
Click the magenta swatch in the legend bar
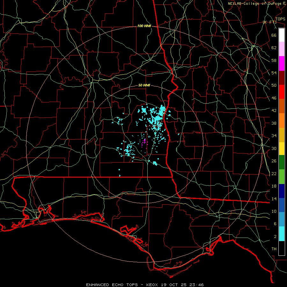[282, 63]
